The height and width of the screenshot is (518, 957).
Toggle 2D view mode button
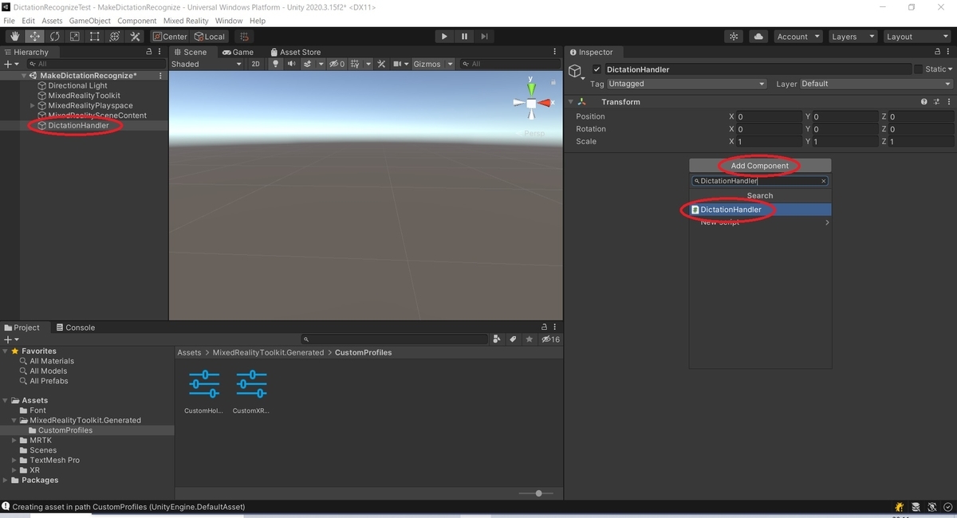tap(255, 64)
